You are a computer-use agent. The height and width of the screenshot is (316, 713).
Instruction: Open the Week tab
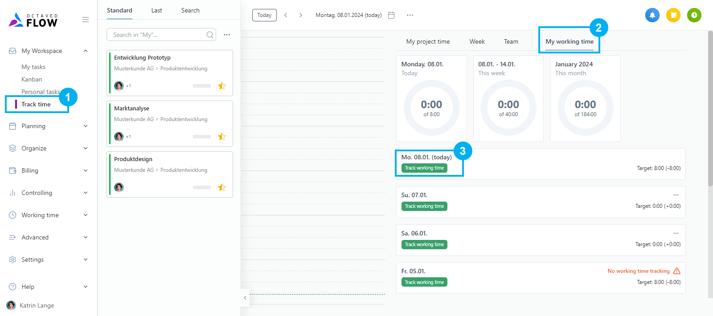point(477,41)
